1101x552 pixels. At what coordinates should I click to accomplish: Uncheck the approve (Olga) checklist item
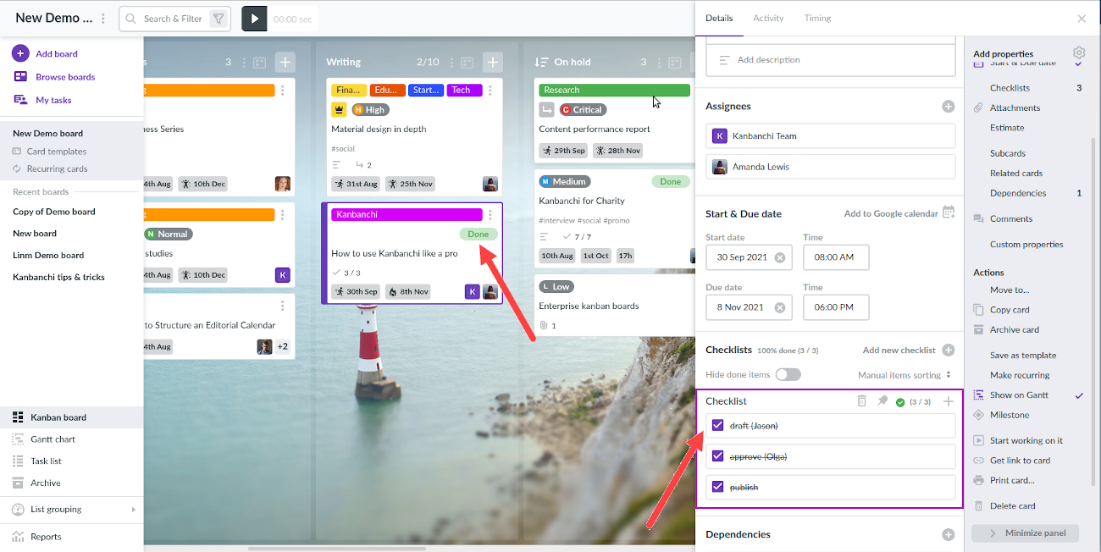click(x=718, y=456)
